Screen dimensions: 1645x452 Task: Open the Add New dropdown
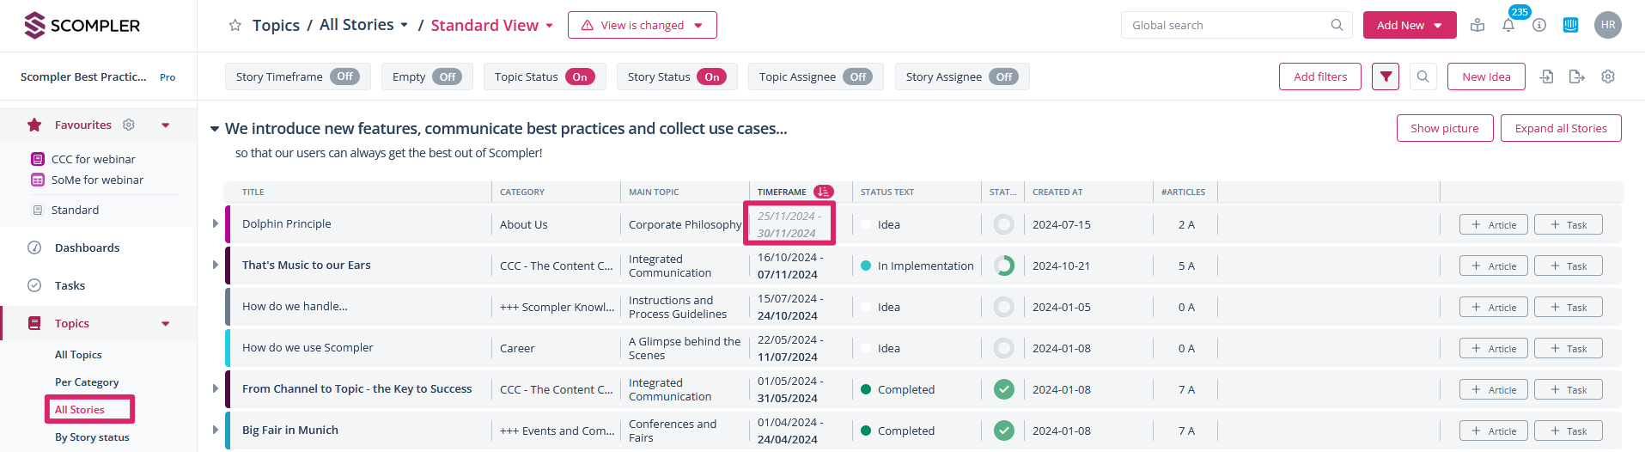pos(1409,25)
